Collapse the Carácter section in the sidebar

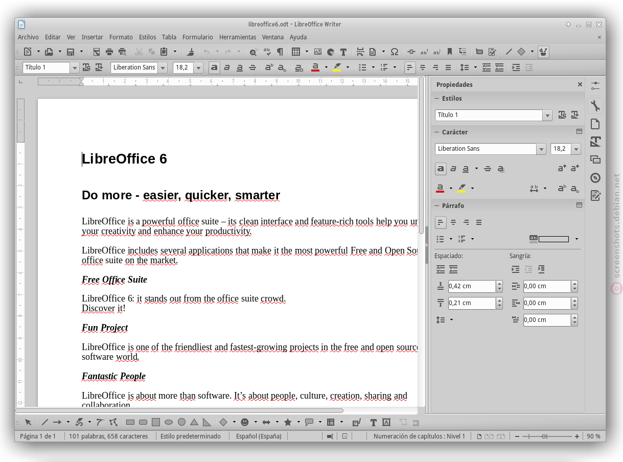coord(437,132)
